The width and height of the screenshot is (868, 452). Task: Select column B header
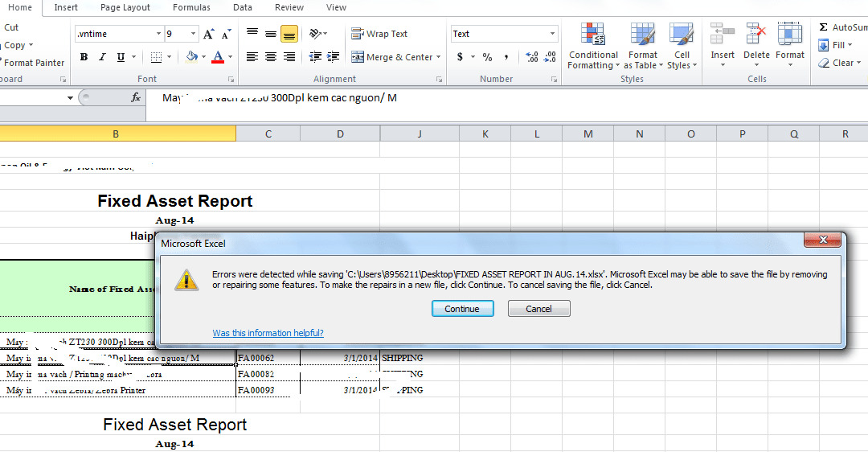(116, 134)
